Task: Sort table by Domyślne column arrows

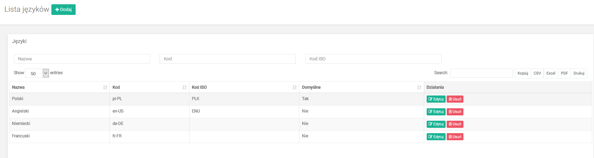Action: click(419, 87)
